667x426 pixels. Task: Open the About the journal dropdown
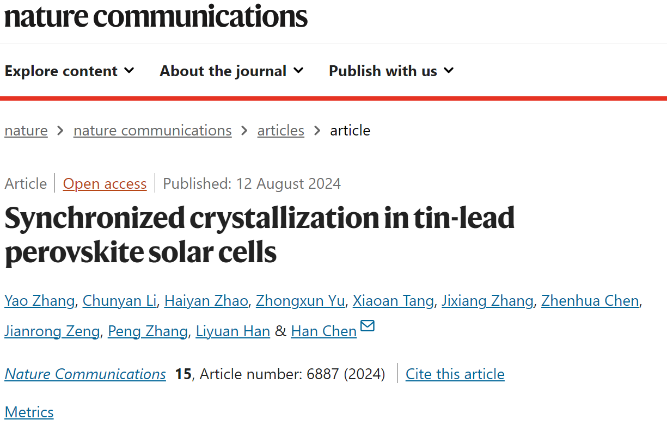point(232,71)
